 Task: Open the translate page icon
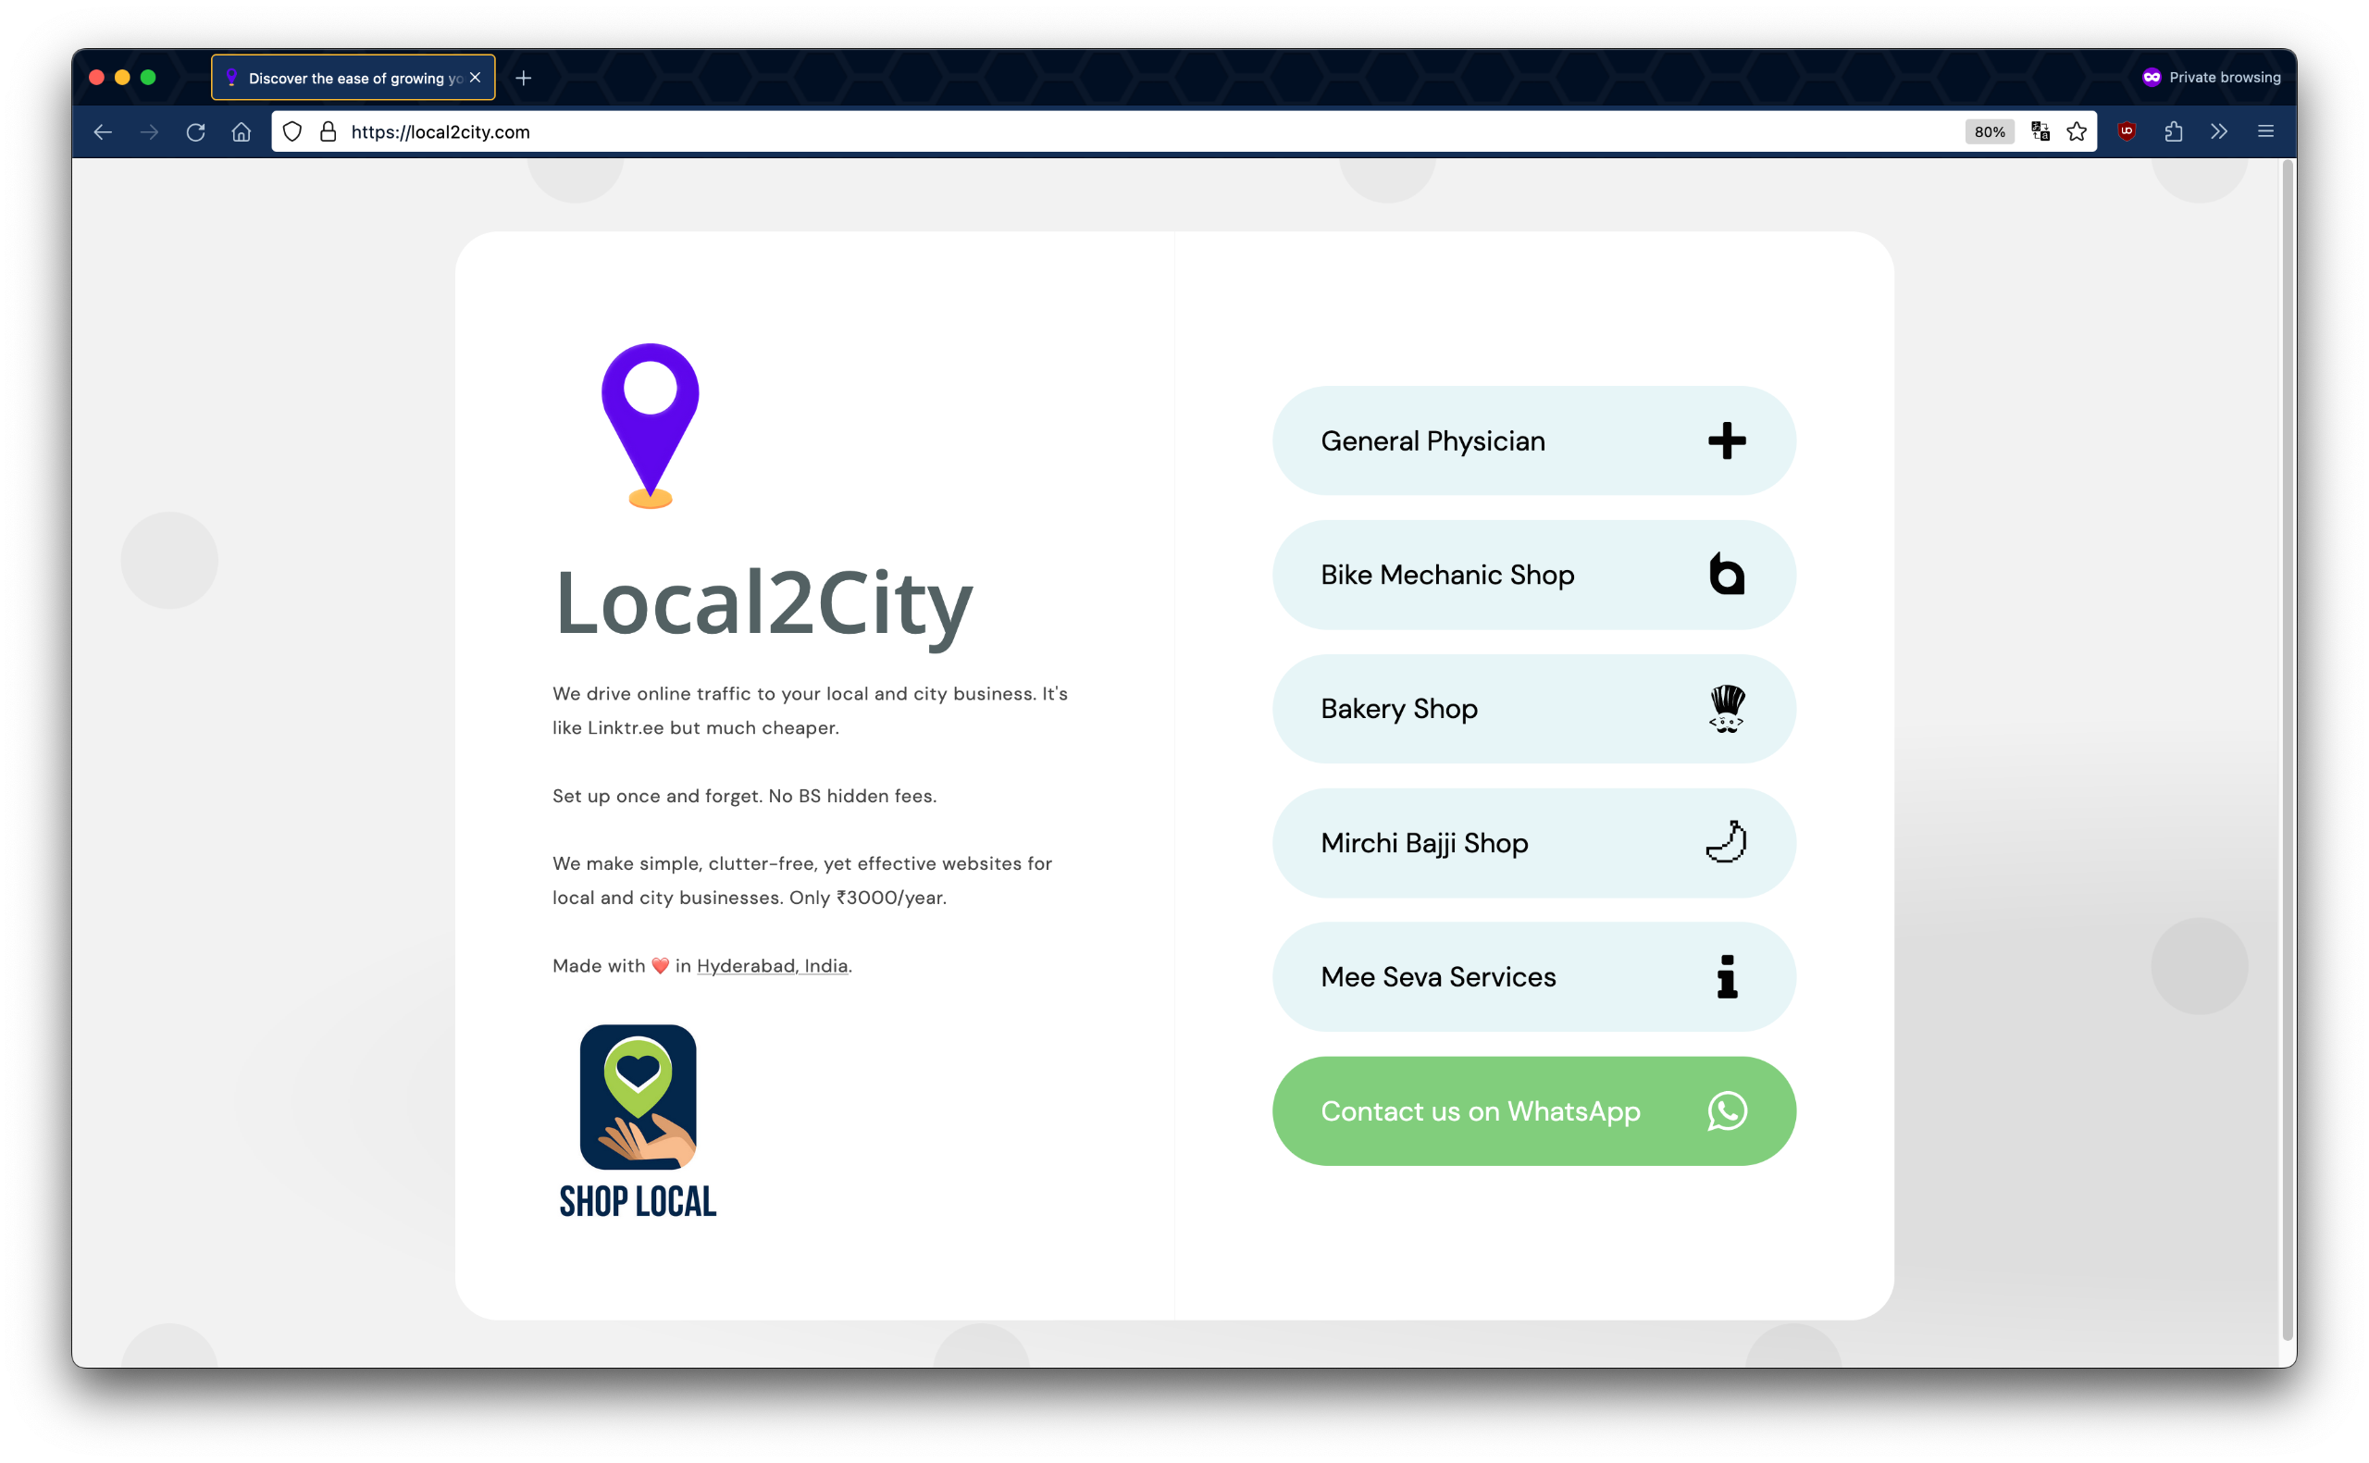tap(2040, 131)
